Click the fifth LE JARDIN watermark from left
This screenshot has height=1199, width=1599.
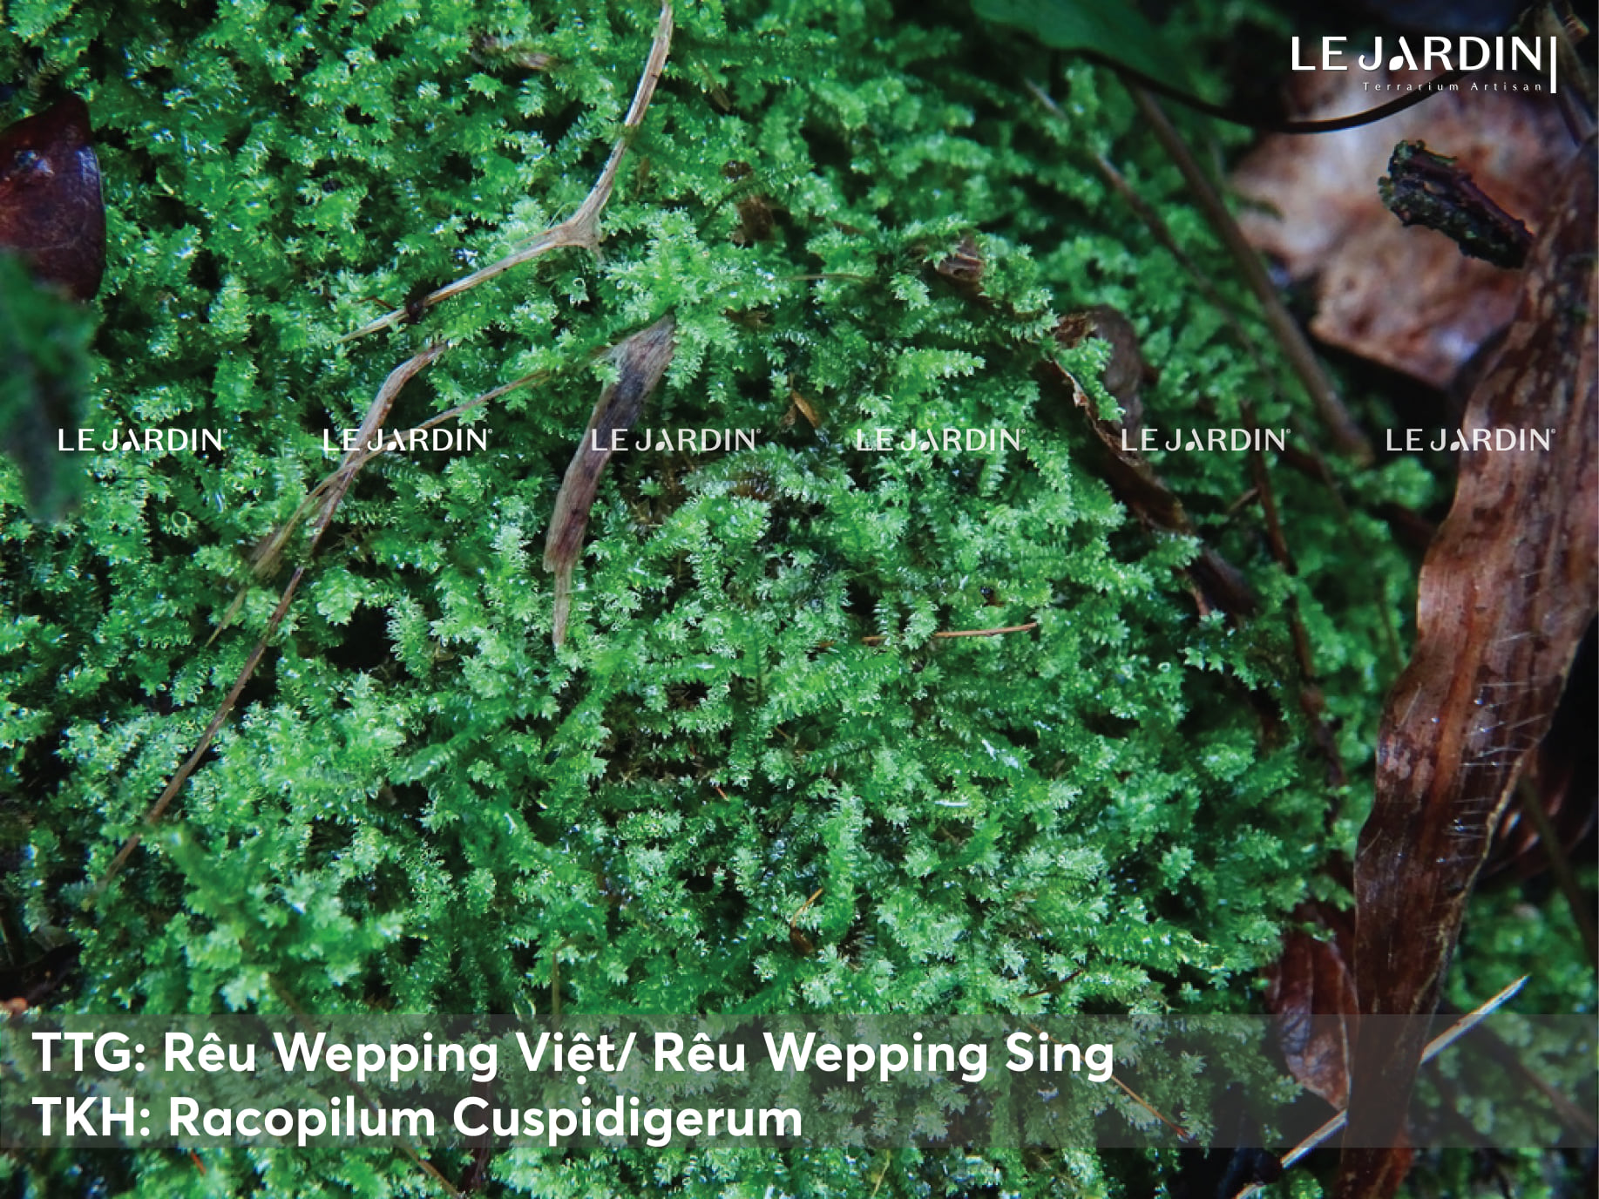[x=1204, y=440]
